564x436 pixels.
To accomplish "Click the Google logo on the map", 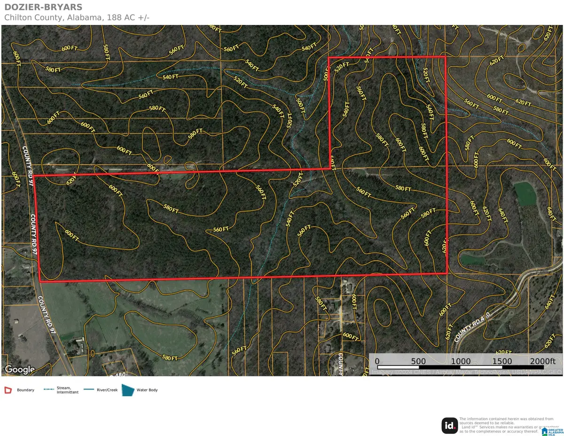I will click(20, 370).
